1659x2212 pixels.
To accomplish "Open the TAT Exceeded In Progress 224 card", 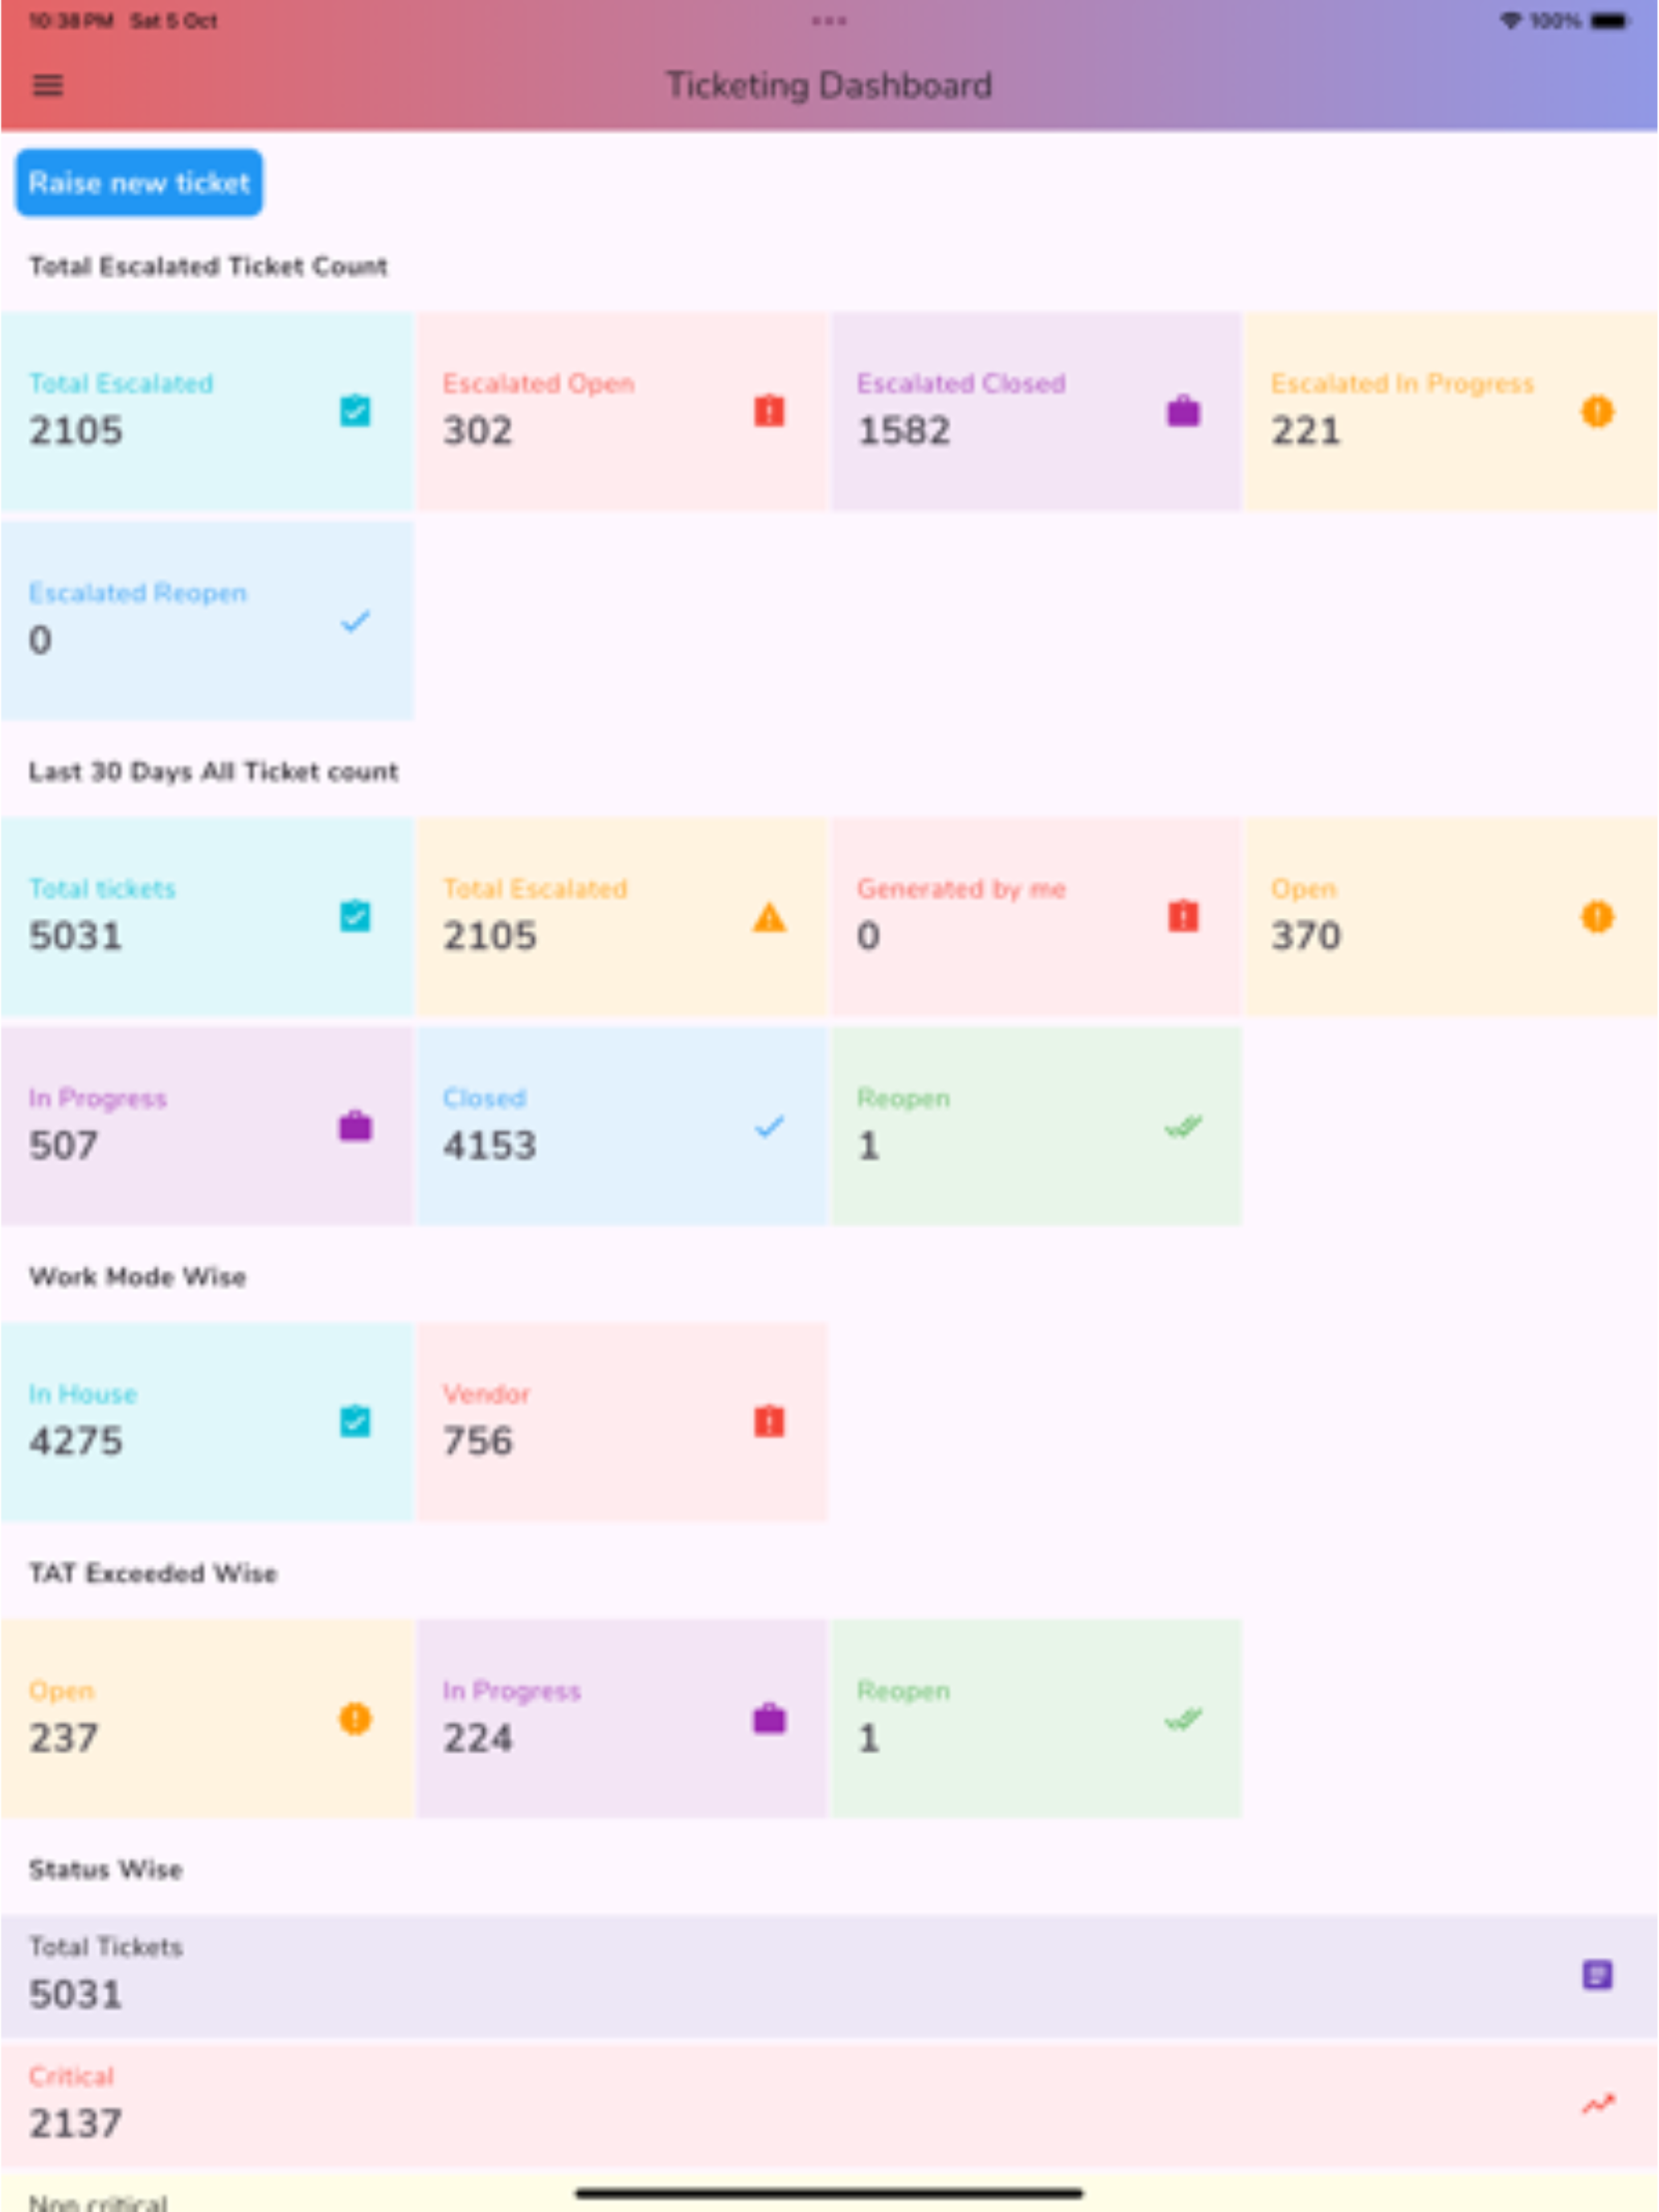I will [x=622, y=1718].
